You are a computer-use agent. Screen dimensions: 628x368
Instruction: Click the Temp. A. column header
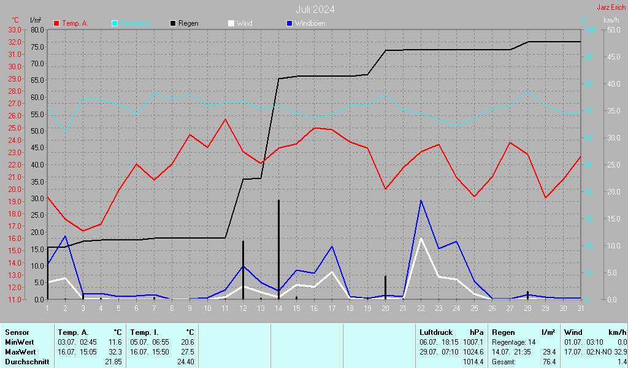(73, 331)
